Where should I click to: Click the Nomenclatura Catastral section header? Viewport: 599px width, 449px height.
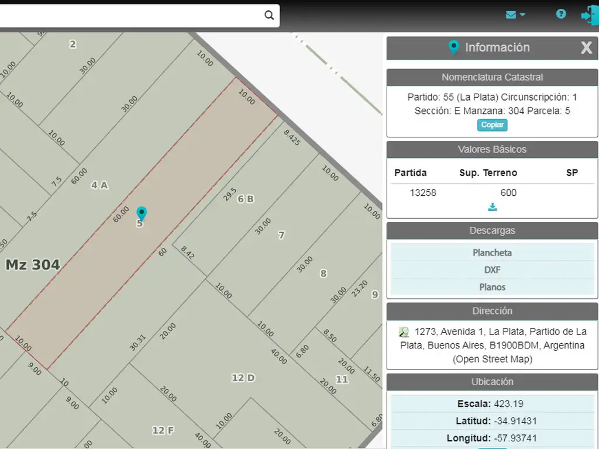point(492,77)
